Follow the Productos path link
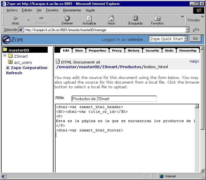This screenshot has height=180, width=206. [x=131, y=67]
